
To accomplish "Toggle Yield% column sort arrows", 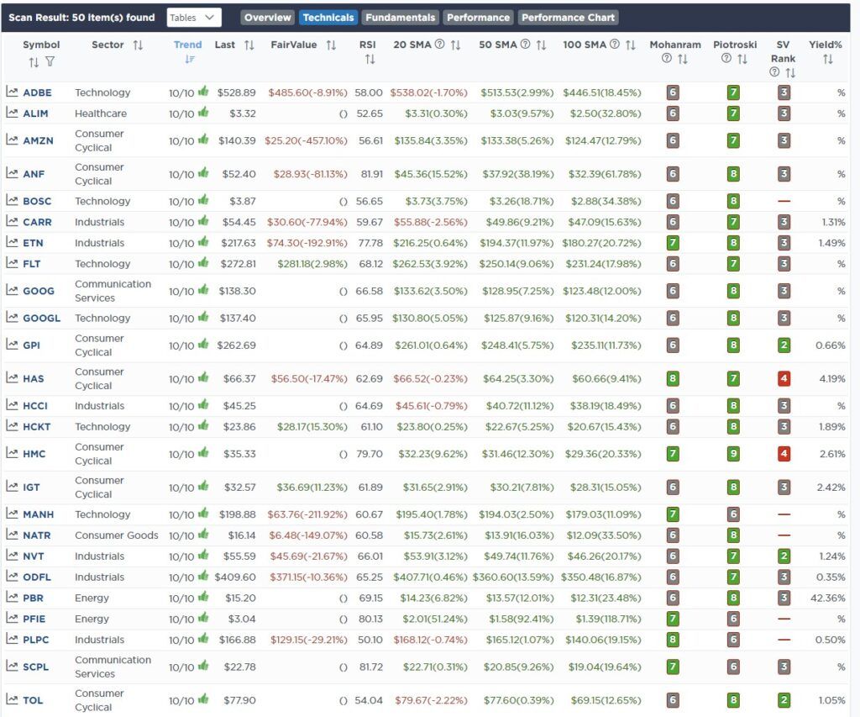I will 827,59.
